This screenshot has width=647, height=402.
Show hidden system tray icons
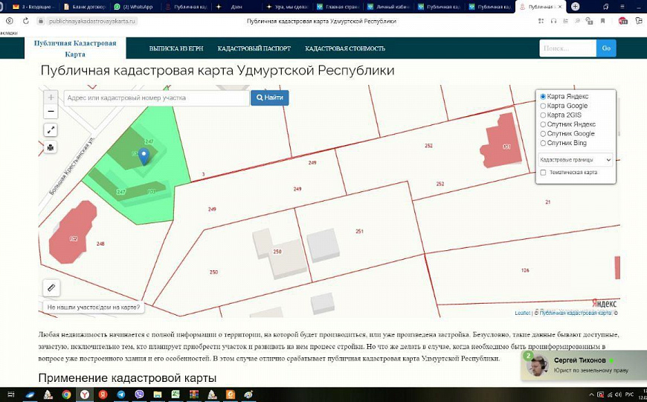click(x=591, y=395)
